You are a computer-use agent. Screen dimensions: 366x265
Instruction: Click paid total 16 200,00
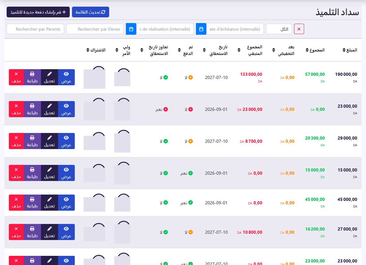tap(315, 229)
